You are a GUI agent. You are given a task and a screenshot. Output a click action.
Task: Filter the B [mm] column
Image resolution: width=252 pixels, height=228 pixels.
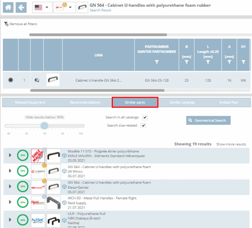(187, 62)
